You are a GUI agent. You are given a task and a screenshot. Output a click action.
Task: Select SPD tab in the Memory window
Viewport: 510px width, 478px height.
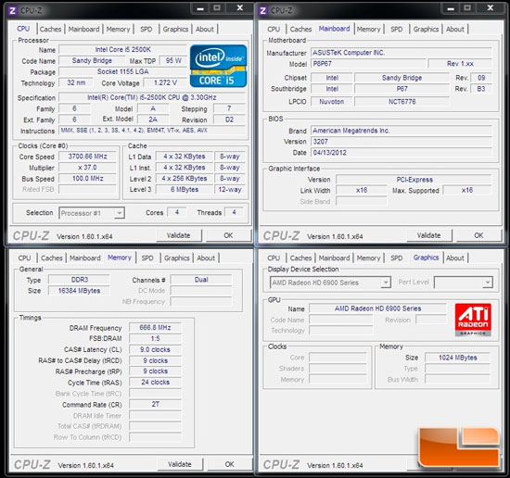[147, 258]
